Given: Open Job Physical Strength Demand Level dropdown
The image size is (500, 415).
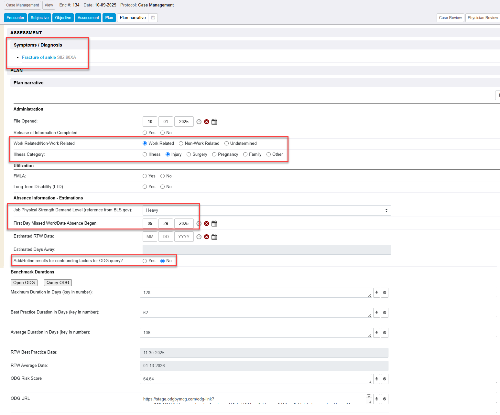Looking at the screenshot, I should 266,210.
